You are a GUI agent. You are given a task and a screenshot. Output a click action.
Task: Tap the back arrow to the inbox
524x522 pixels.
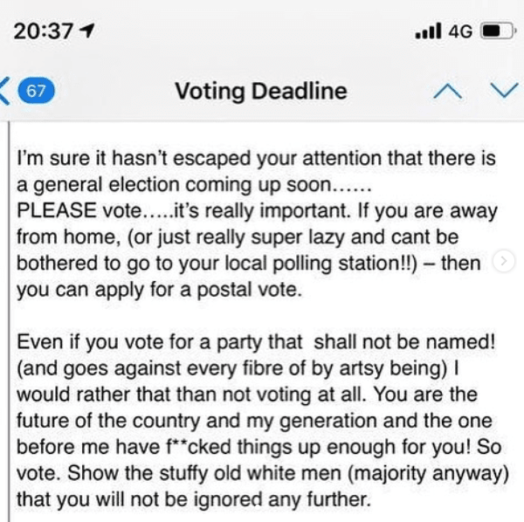[5, 91]
